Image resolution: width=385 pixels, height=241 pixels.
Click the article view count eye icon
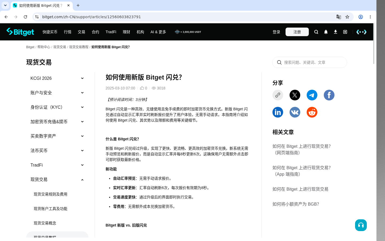pyautogui.click(x=154, y=88)
